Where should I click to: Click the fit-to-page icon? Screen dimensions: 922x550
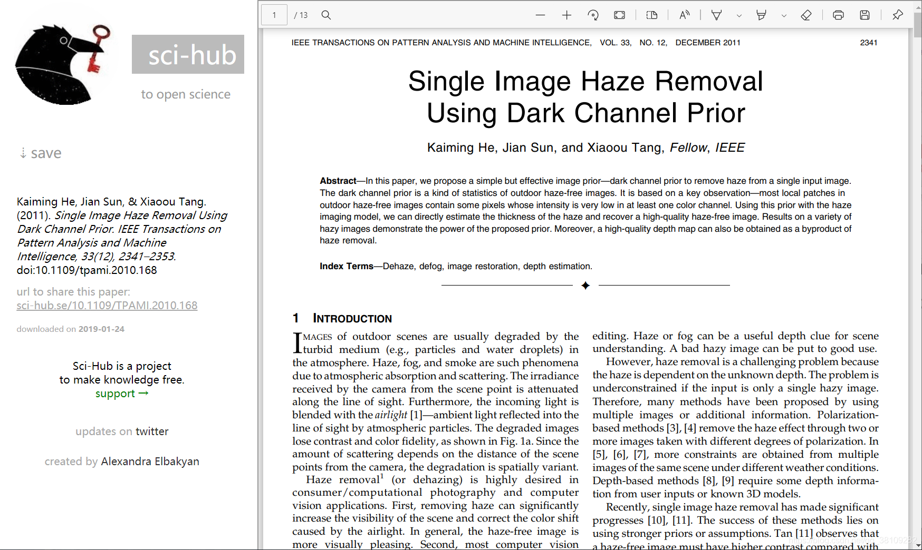pyautogui.click(x=620, y=15)
